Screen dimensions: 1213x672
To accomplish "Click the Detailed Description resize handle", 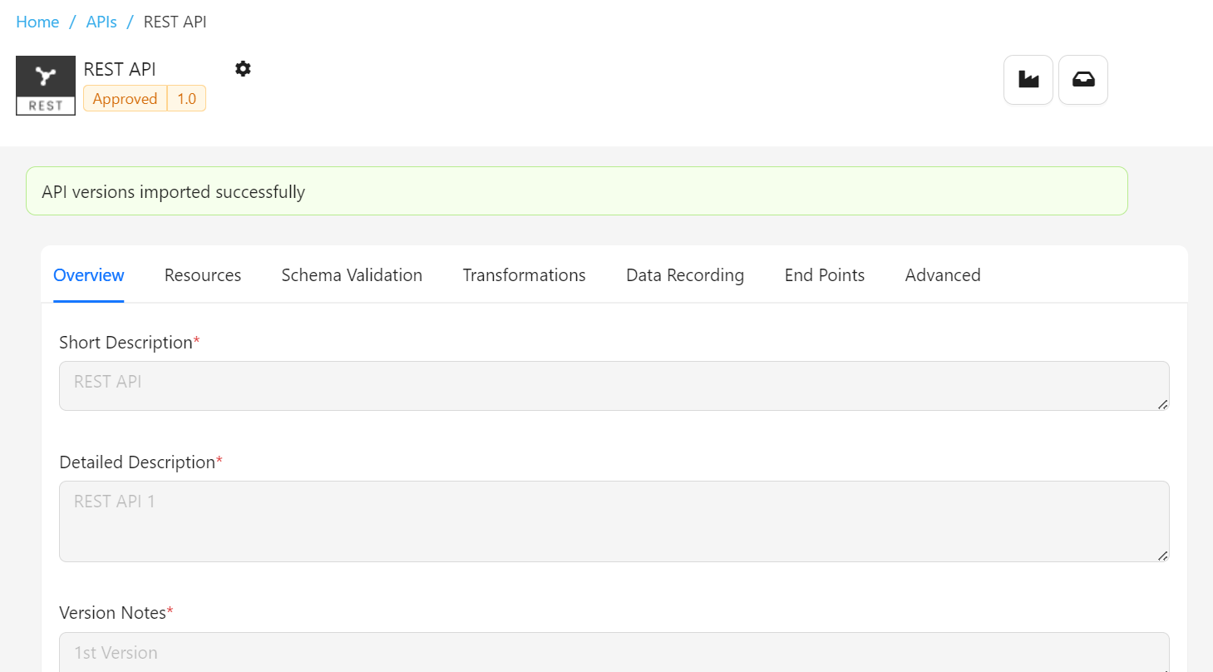I will [1162, 556].
